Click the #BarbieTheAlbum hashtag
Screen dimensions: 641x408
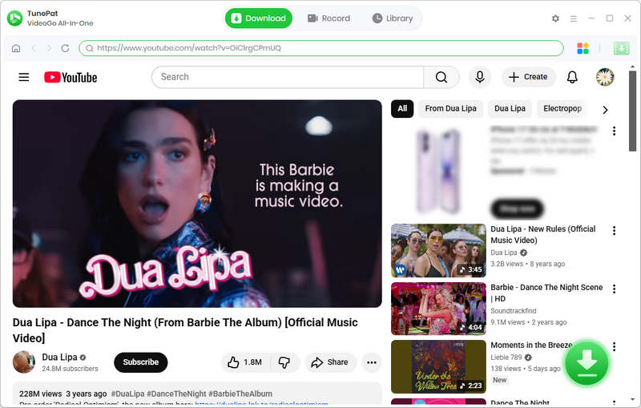click(240, 394)
